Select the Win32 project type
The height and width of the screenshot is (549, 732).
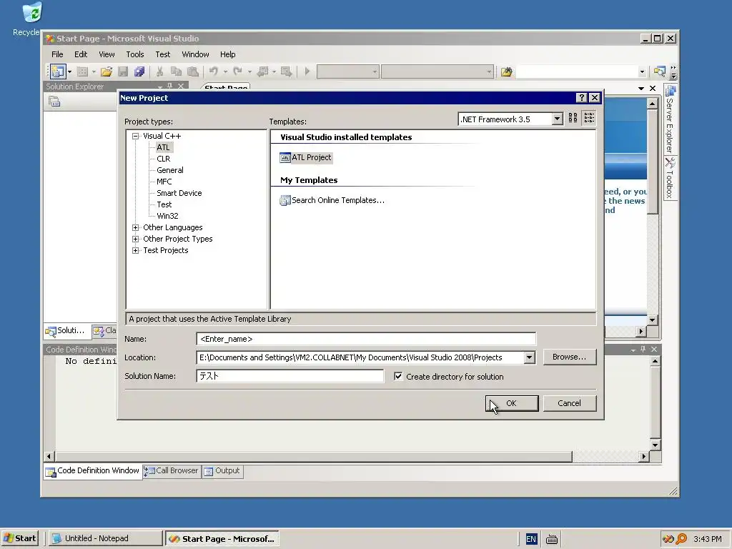[x=167, y=216]
